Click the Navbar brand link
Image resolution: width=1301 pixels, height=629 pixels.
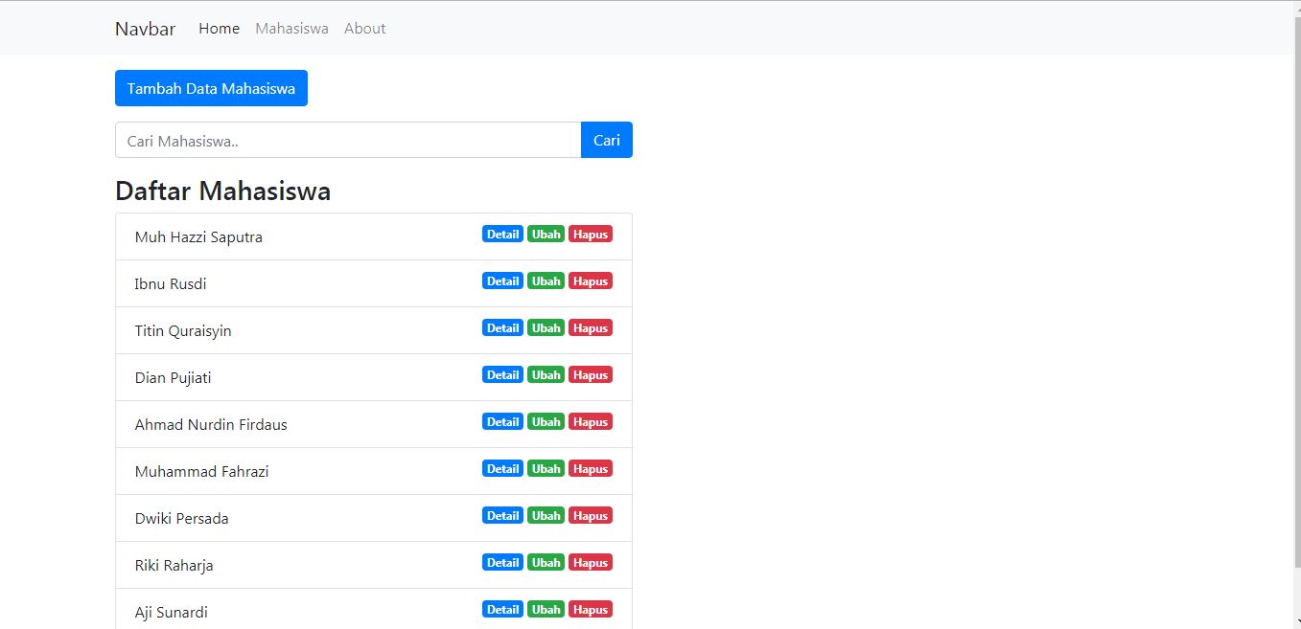pyautogui.click(x=145, y=29)
